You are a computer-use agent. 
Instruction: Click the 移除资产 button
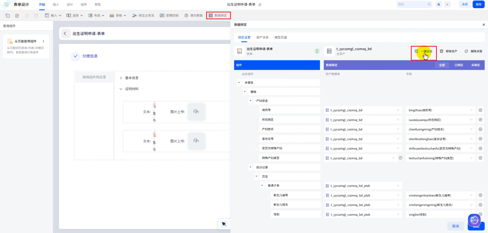point(449,51)
